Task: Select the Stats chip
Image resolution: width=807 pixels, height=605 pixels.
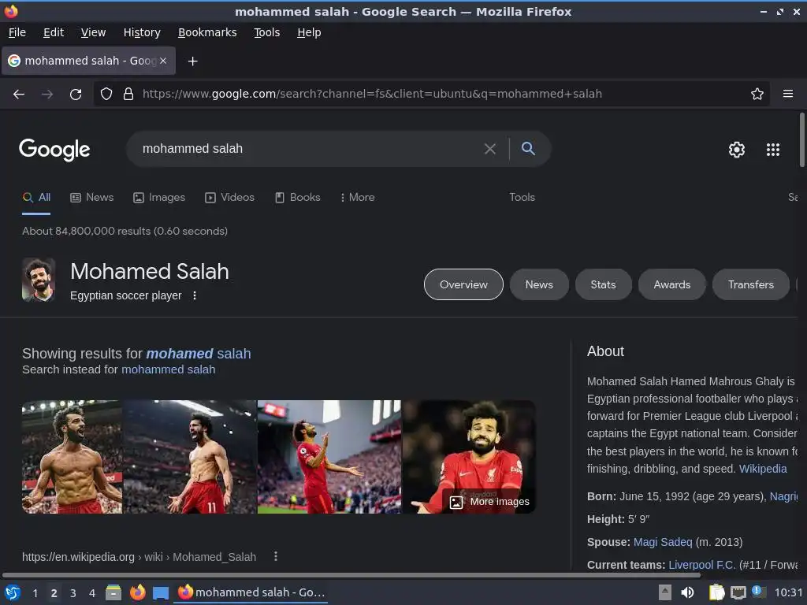Action: click(603, 284)
